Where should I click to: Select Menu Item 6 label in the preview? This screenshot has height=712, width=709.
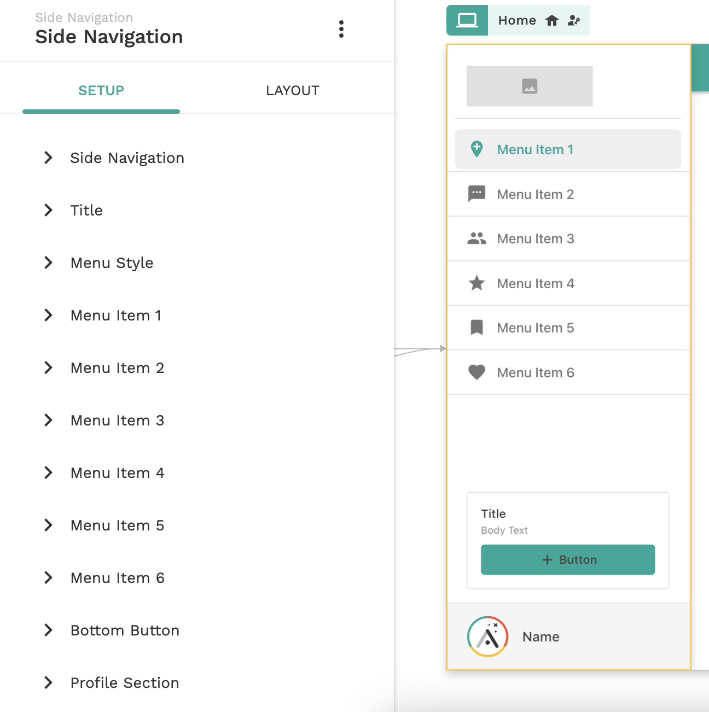(536, 372)
